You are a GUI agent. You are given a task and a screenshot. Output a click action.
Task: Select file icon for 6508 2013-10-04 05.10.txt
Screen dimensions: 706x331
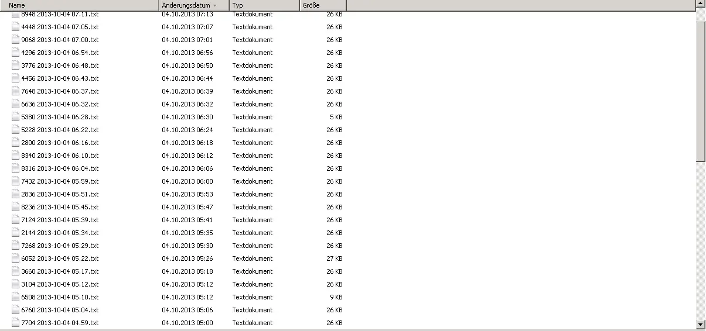pos(16,297)
